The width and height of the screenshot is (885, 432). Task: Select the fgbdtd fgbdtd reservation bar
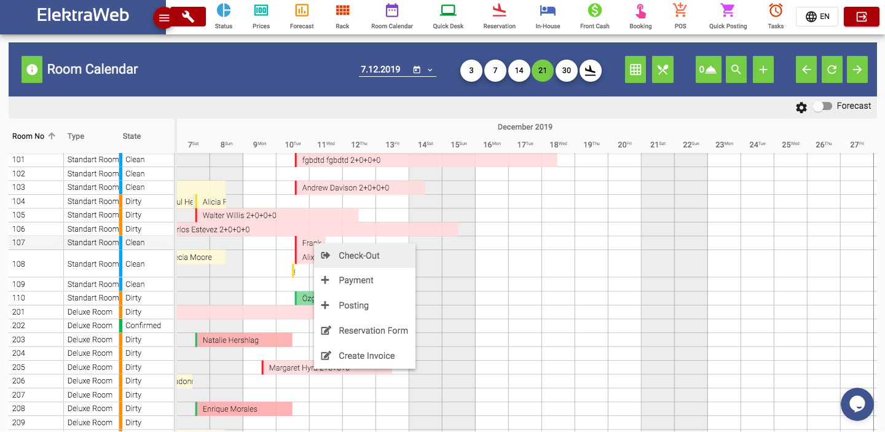(426, 160)
